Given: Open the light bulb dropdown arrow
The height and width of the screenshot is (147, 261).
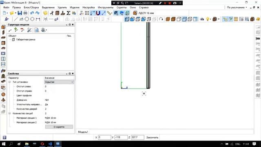Looking at the screenshot, I should tap(210, 19).
